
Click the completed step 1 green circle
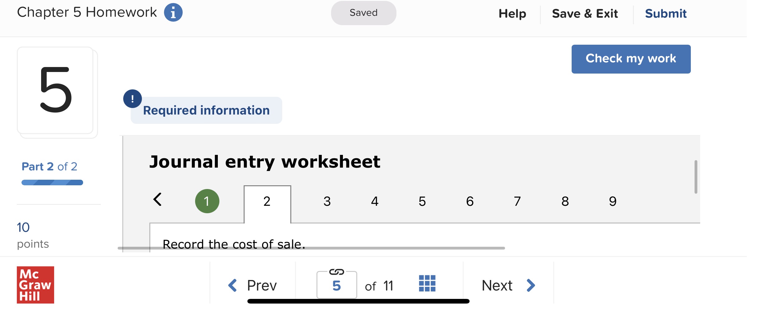[207, 201]
